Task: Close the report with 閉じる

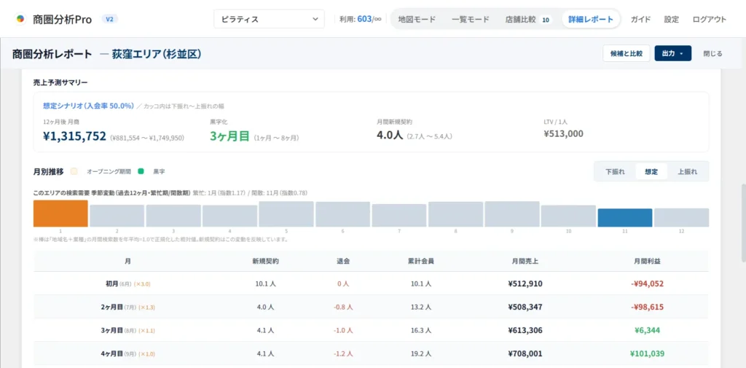Action: click(712, 54)
